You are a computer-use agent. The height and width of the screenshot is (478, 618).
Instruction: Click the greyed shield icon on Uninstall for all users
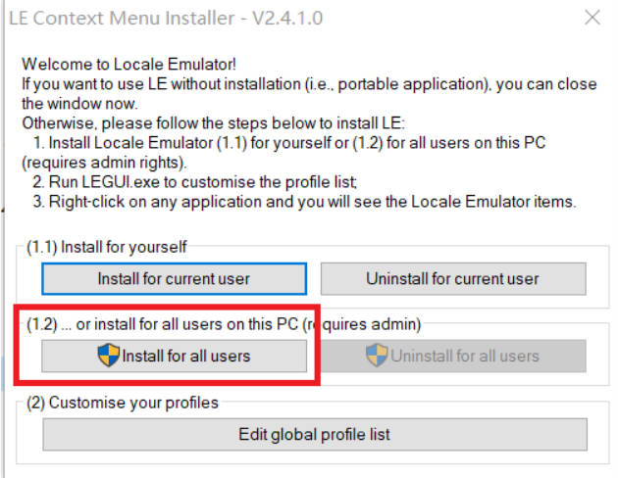pos(378,356)
